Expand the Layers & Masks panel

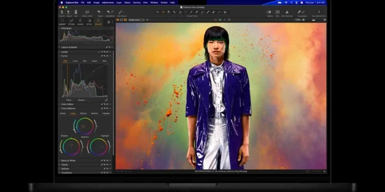[60, 47]
